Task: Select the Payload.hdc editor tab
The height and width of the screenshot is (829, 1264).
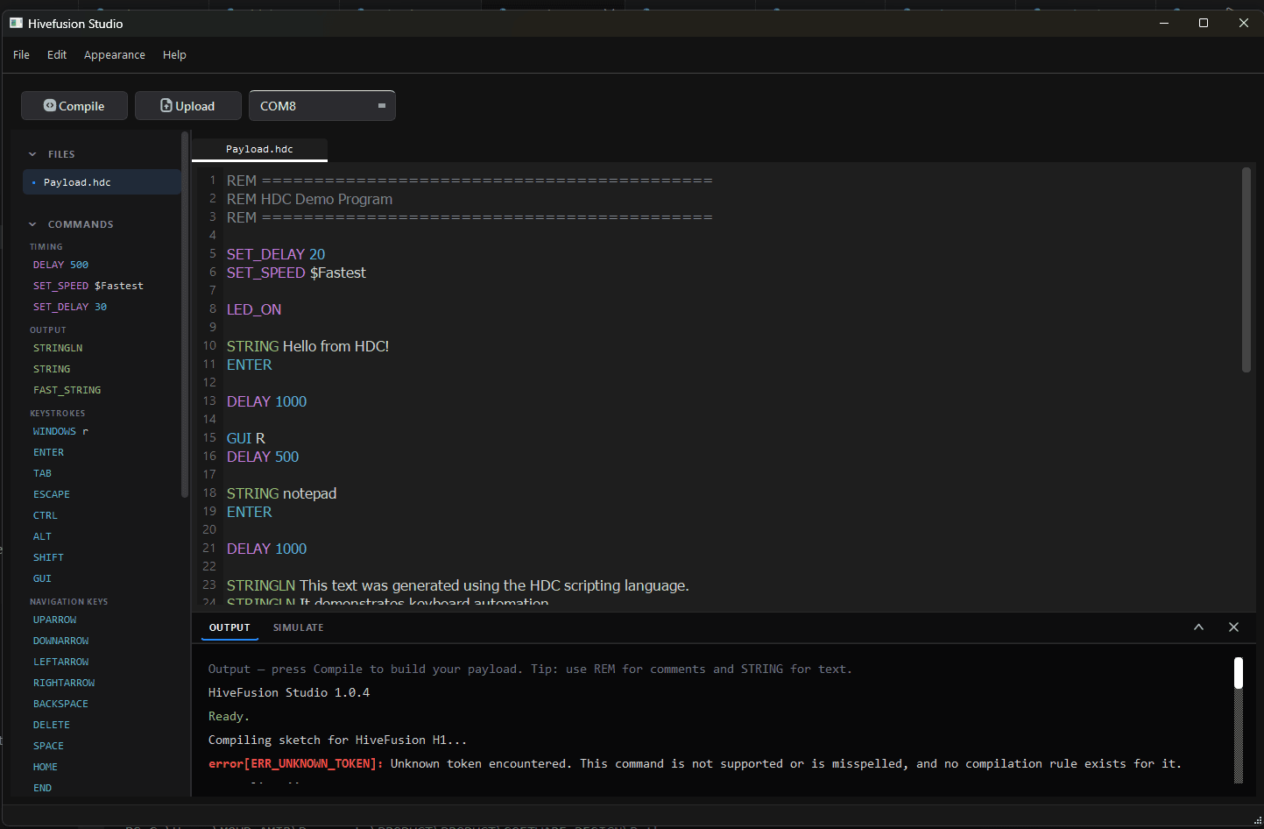Action: point(259,149)
